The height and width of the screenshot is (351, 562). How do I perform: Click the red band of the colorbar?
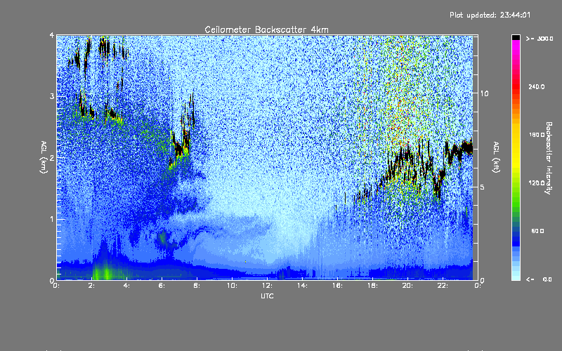pyautogui.click(x=516, y=86)
